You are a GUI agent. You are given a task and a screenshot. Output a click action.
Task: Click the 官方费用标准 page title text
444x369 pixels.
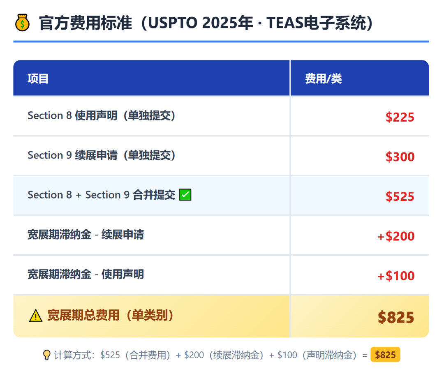click(86, 23)
